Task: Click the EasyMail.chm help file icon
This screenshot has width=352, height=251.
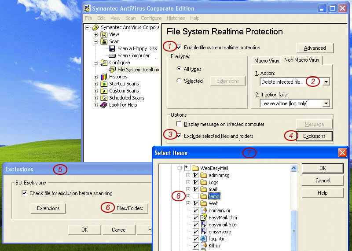Action: pyautogui.click(x=204, y=218)
